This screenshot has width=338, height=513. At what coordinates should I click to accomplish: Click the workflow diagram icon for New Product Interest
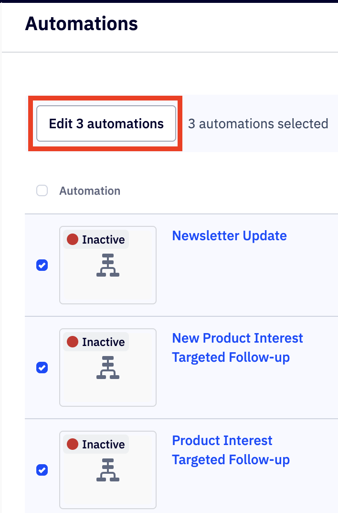click(108, 368)
